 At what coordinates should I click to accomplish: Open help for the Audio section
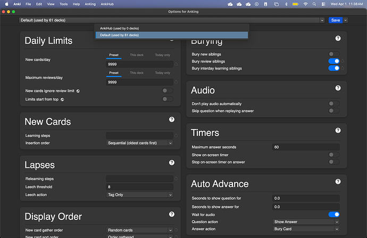(338, 88)
